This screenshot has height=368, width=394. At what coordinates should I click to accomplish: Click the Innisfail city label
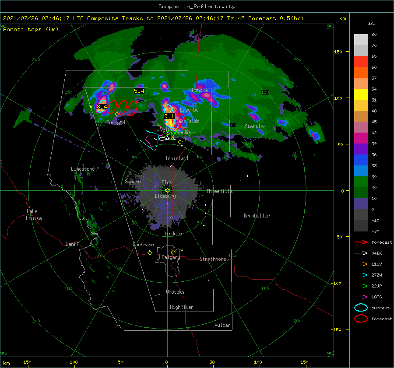[x=177, y=158]
